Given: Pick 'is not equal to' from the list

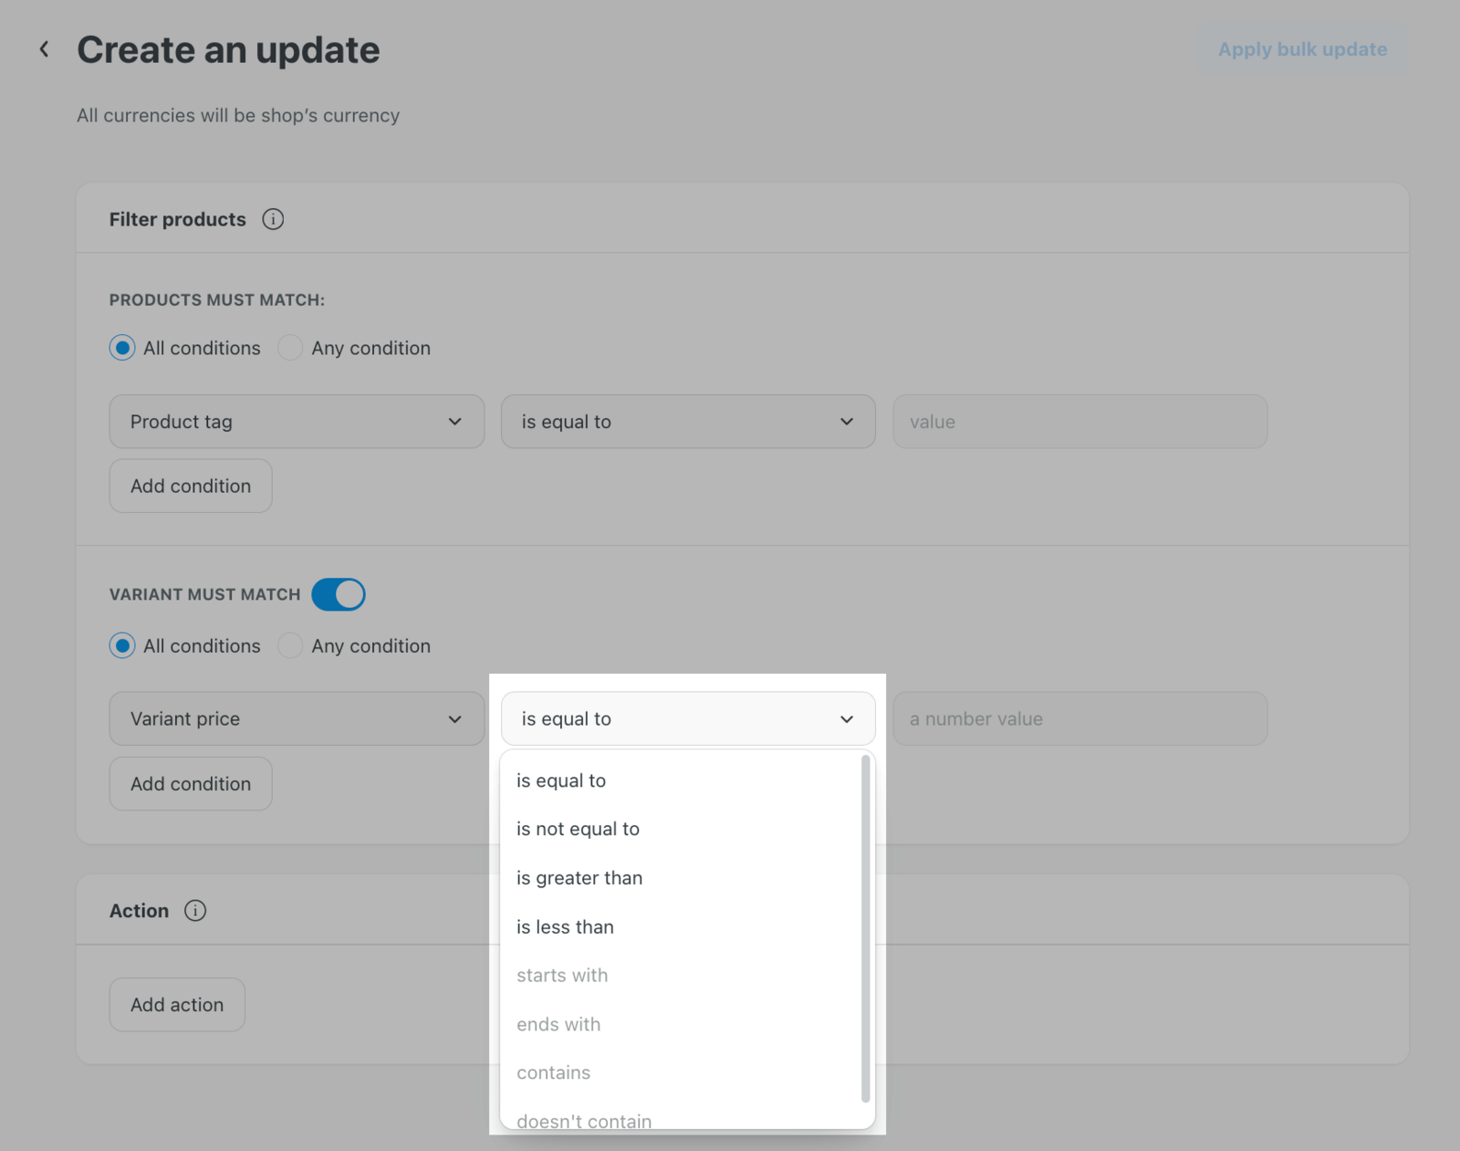Looking at the screenshot, I should [x=578, y=830].
